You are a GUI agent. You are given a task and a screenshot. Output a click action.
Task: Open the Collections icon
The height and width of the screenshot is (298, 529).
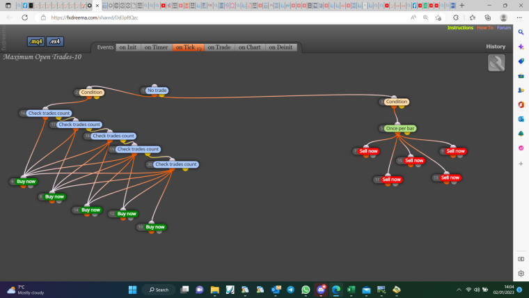coord(487,17)
